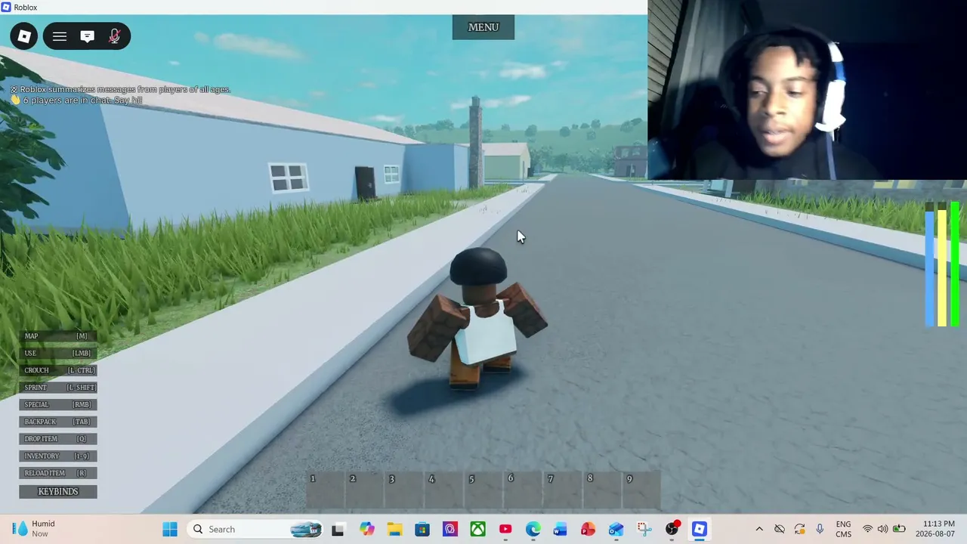Open Microsoft Store from the taskbar

pyautogui.click(x=422, y=529)
